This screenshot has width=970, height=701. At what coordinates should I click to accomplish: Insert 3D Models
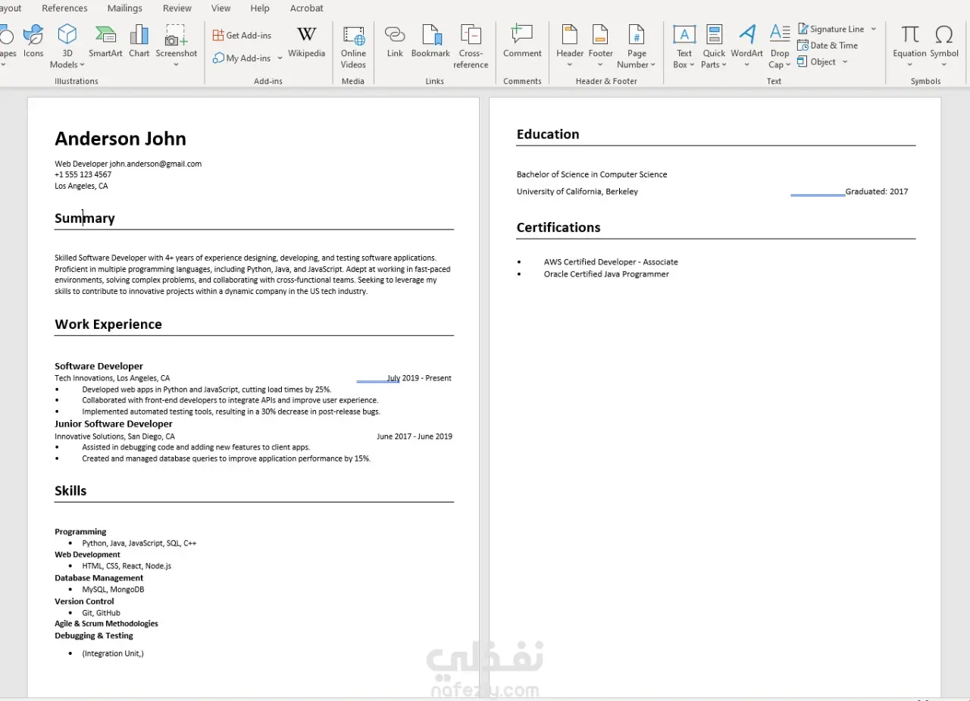coord(67,45)
